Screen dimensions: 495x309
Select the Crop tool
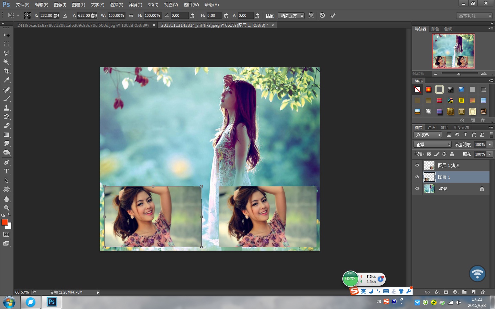tap(7, 71)
